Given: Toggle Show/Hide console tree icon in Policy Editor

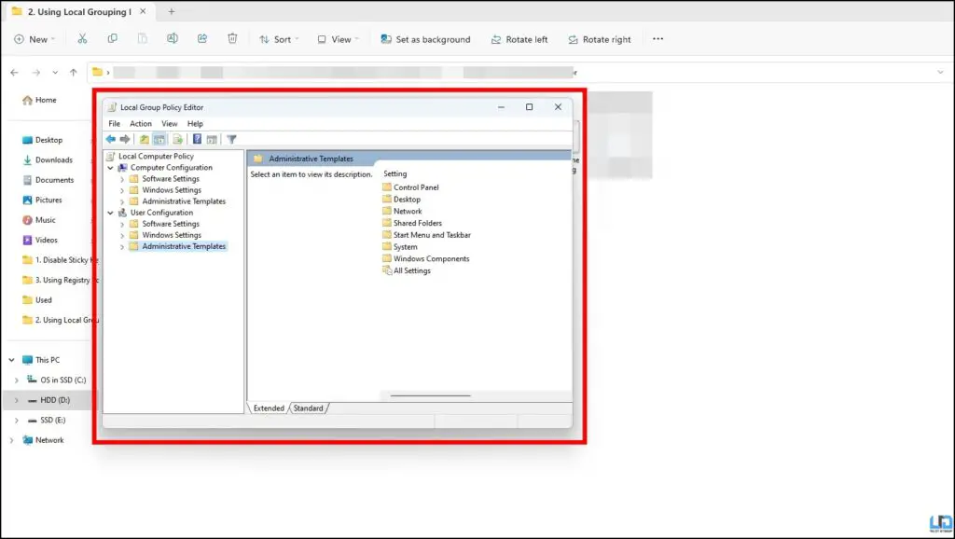Looking at the screenshot, I should 159,140.
